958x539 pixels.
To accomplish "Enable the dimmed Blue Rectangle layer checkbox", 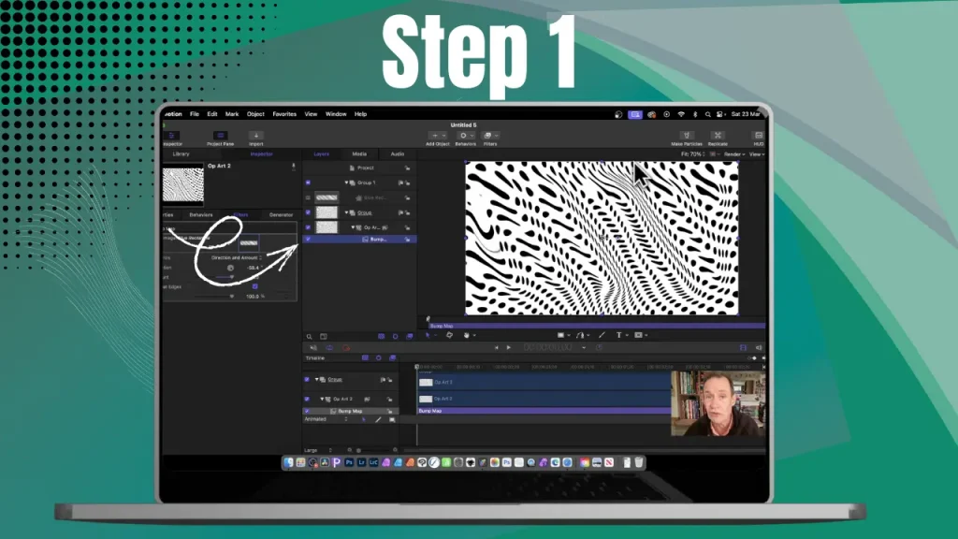I will [308, 198].
